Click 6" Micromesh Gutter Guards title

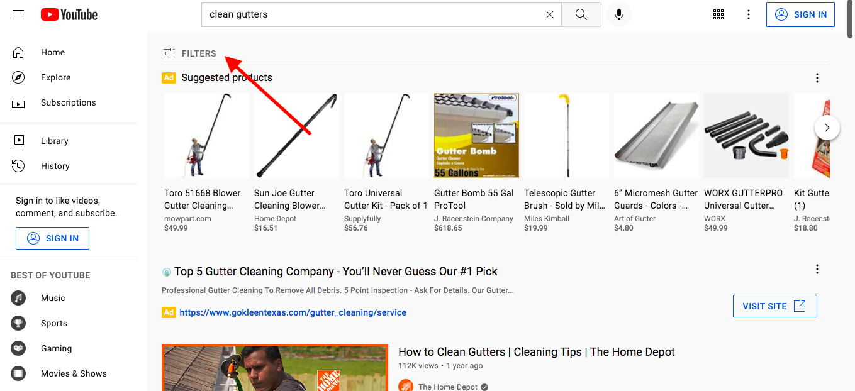[656, 199]
